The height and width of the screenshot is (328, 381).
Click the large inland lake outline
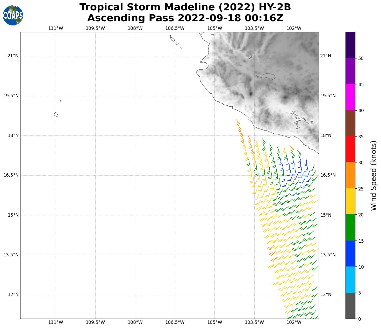265,76
